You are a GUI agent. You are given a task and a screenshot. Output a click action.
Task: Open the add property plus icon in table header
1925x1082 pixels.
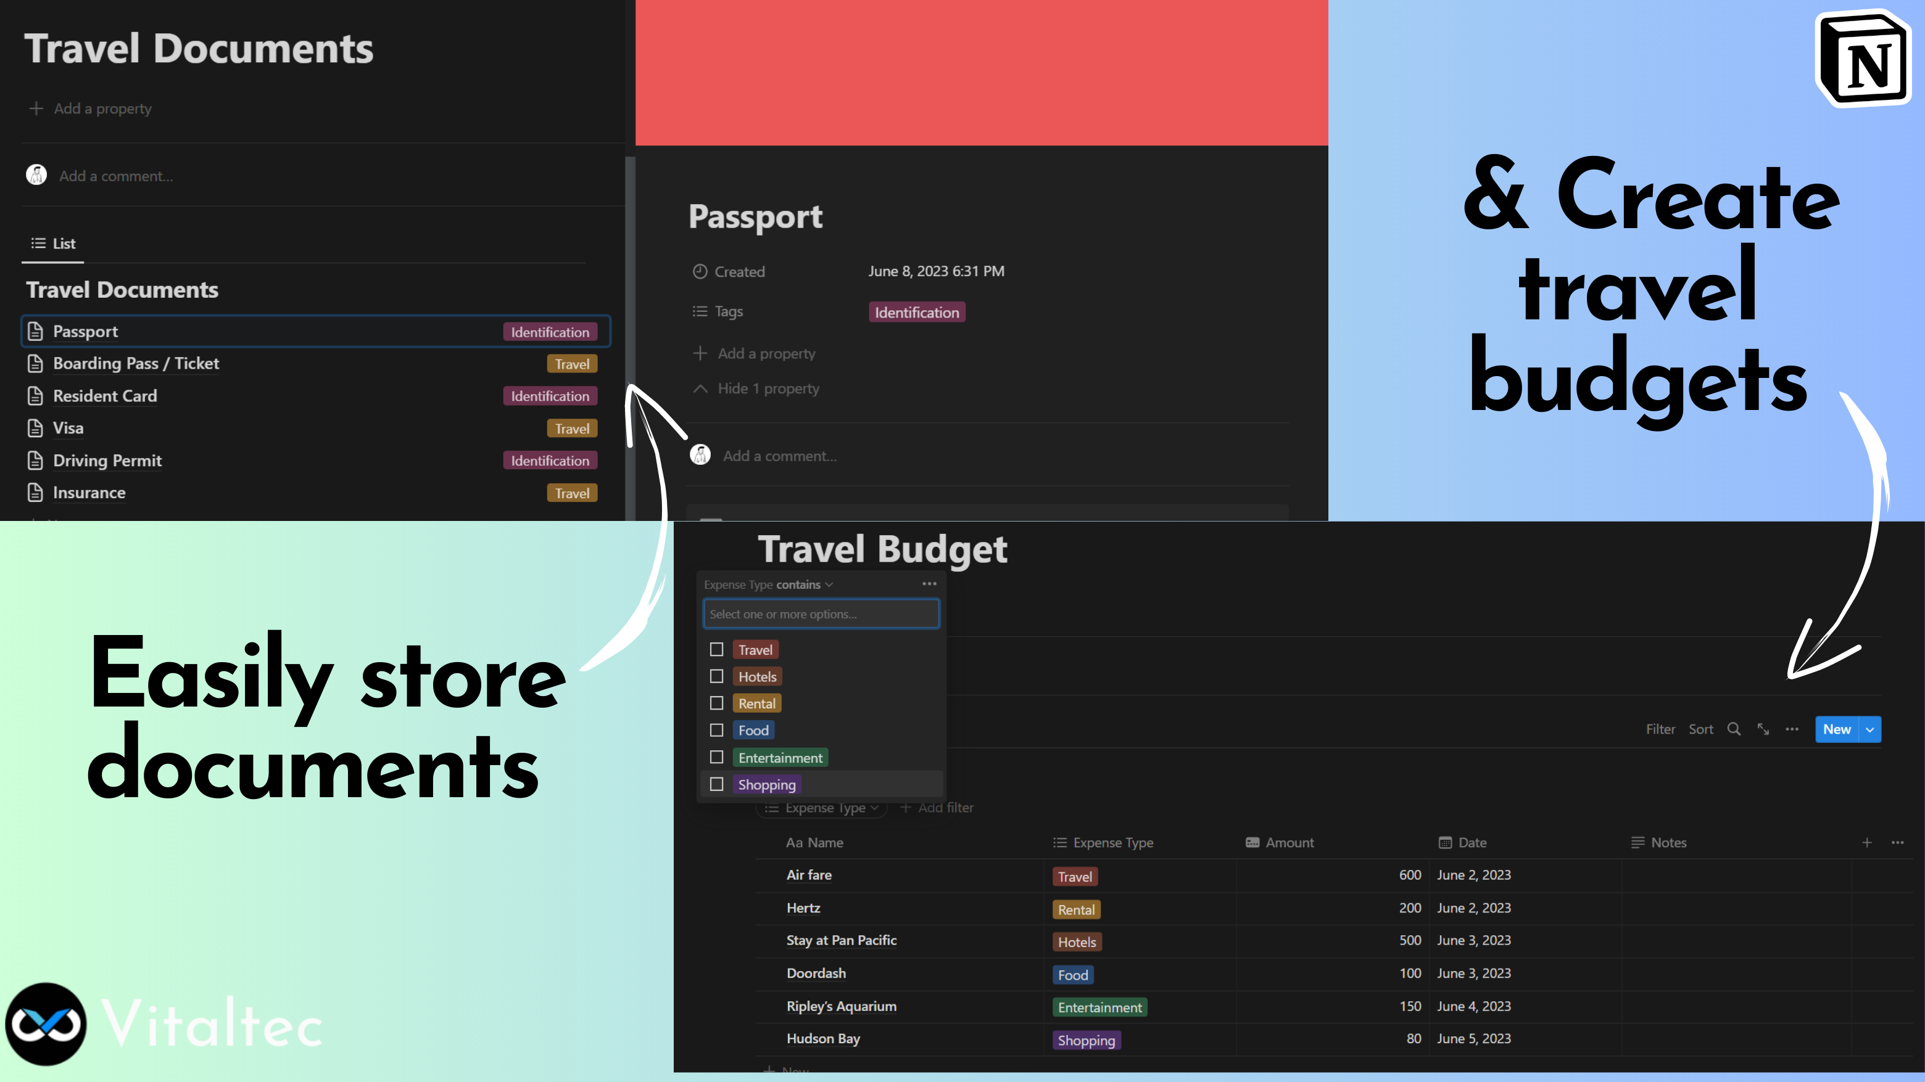1867,842
